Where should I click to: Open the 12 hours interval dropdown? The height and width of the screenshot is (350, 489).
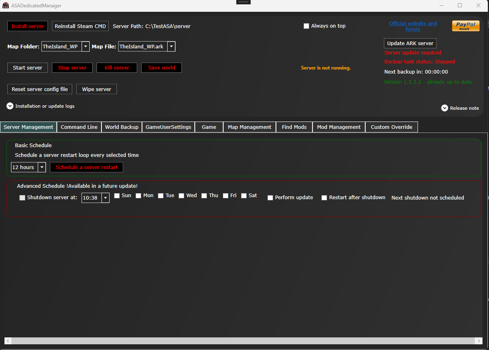tap(42, 167)
